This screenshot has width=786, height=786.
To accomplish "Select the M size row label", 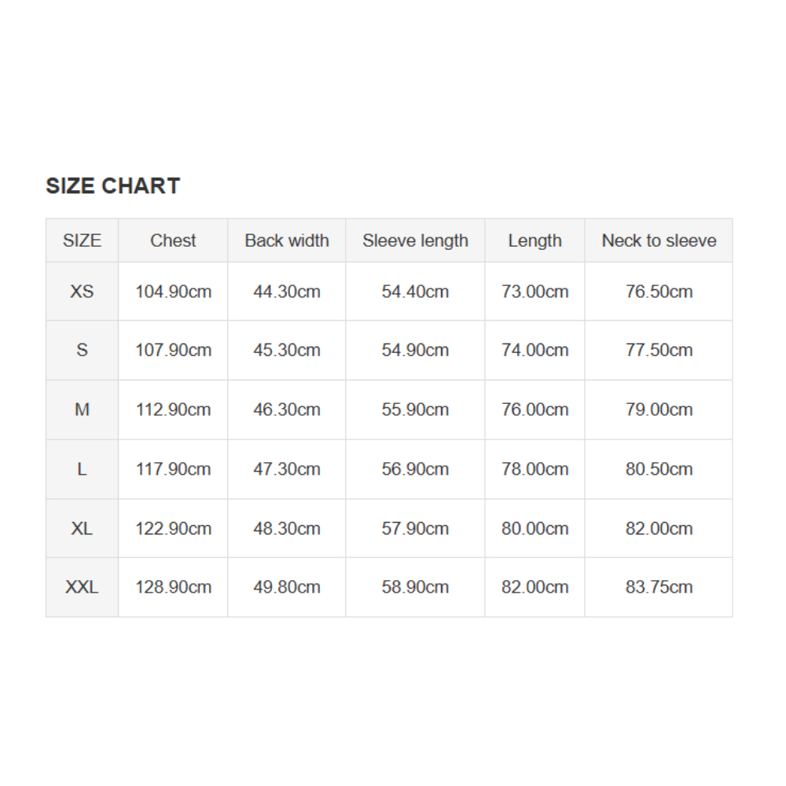I will (82, 410).
